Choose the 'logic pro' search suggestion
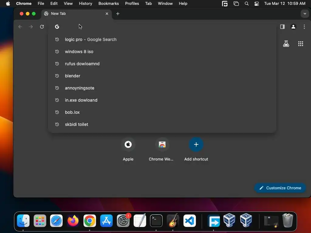The height and width of the screenshot is (233, 311). [x=162, y=39]
